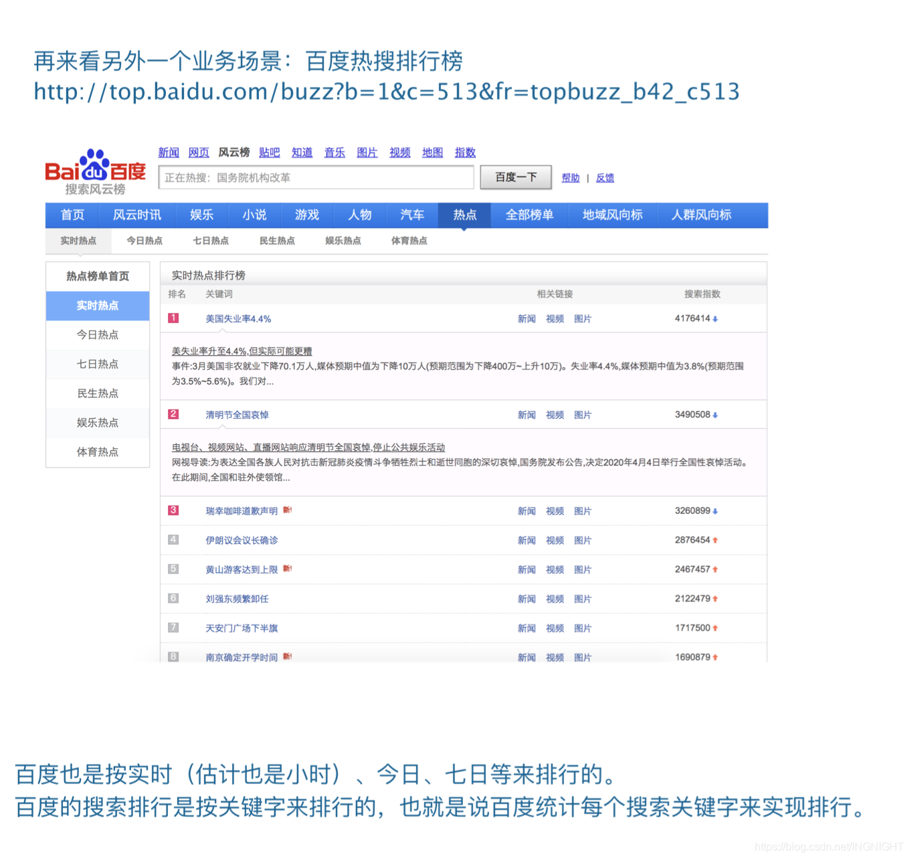Viewport: 910px width, 859px height.
Task: Click the 百度一下 search button
Action: click(x=516, y=177)
